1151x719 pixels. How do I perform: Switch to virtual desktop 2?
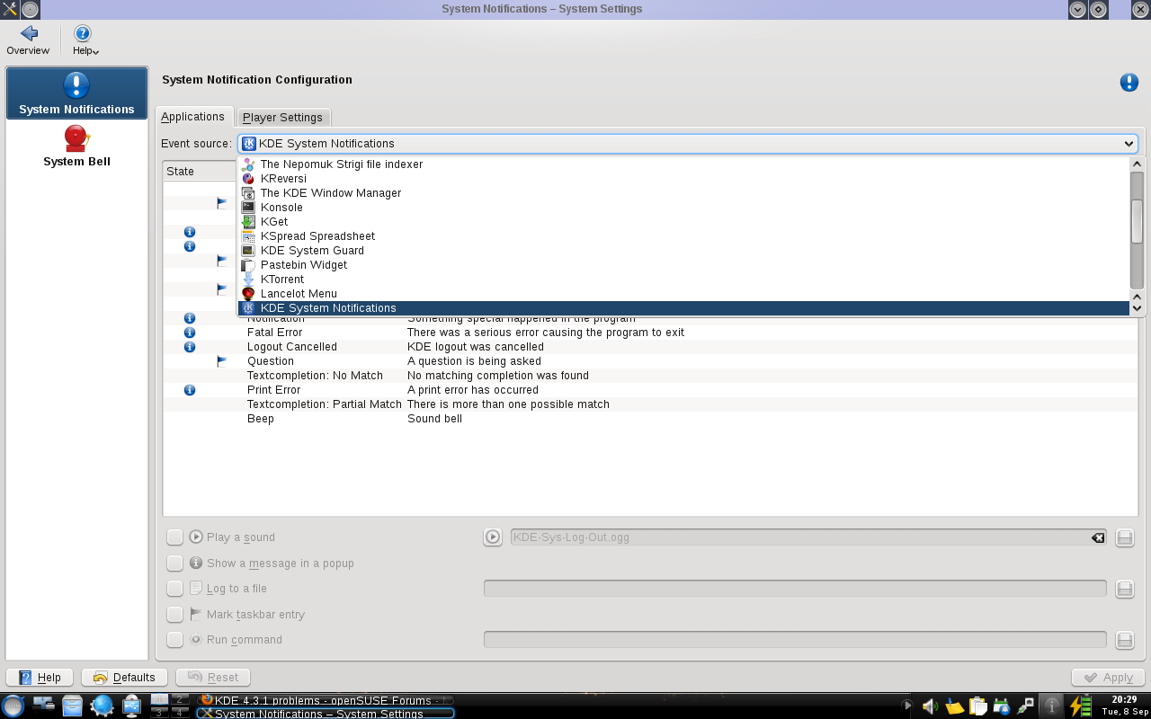pos(180,699)
